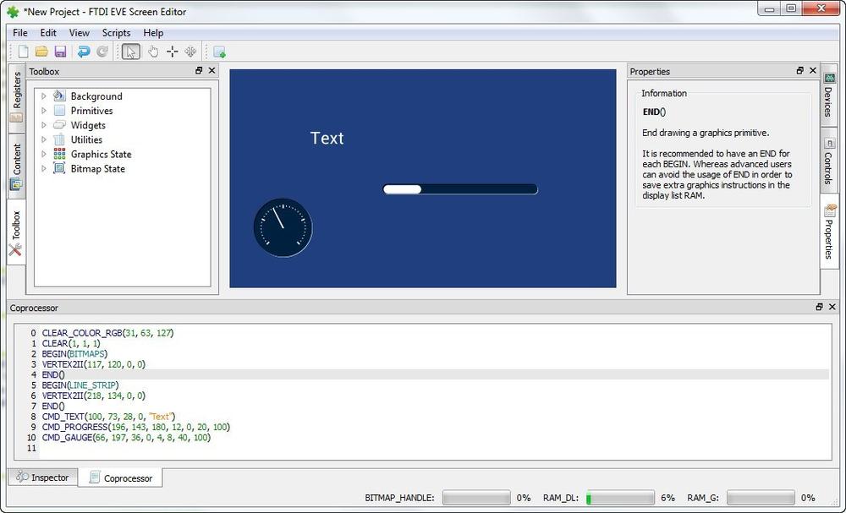Expand the Widgets tree node
The image size is (846, 513).
tap(44, 125)
